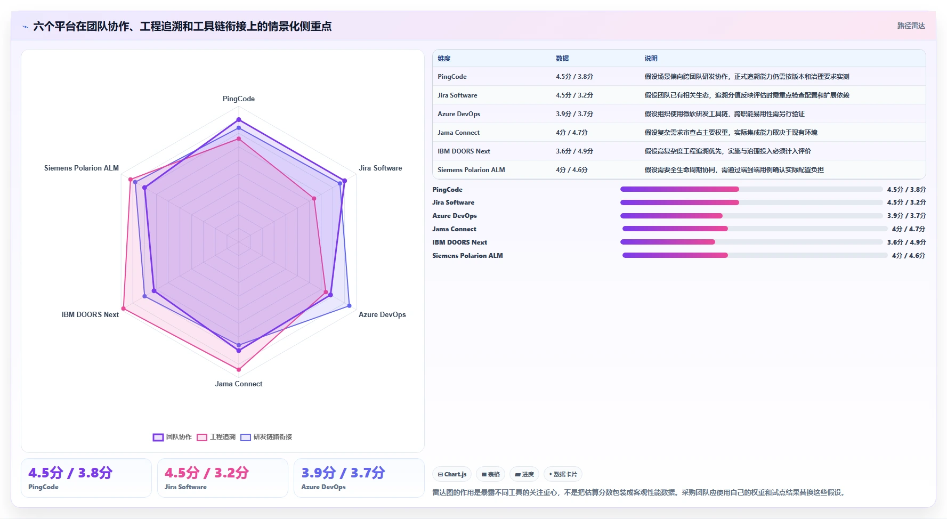Click the 数据卡片 chip
Screen dimensions: 947x519
(x=563, y=474)
